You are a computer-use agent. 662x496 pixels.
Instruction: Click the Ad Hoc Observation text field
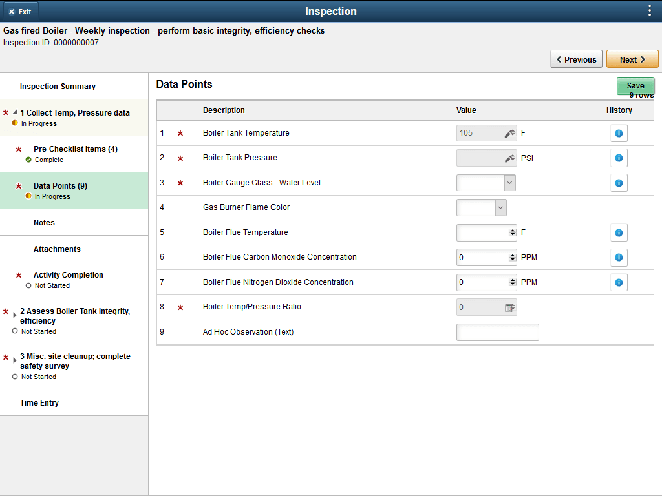(497, 332)
